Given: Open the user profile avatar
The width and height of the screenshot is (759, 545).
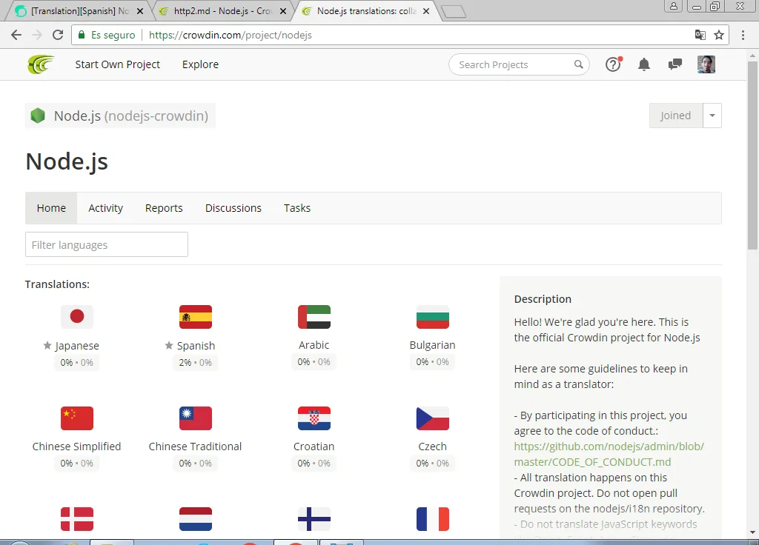Looking at the screenshot, I should (x=706, y=64).
